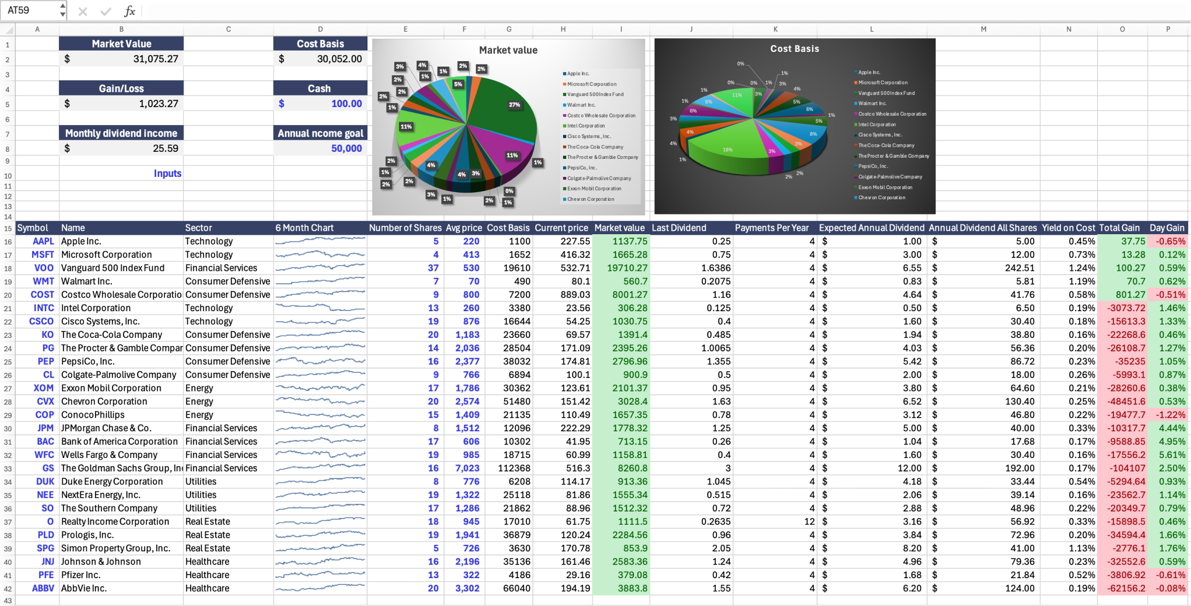
Task: Click the blue Inputs link text
Action: [167, 174]
